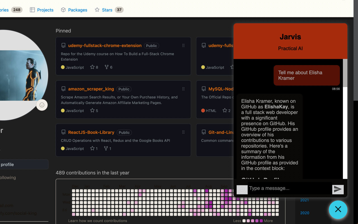This screenshot has width=358, height=224.
Task: Click the Projects table icon
Action: (x=32, y=10)
